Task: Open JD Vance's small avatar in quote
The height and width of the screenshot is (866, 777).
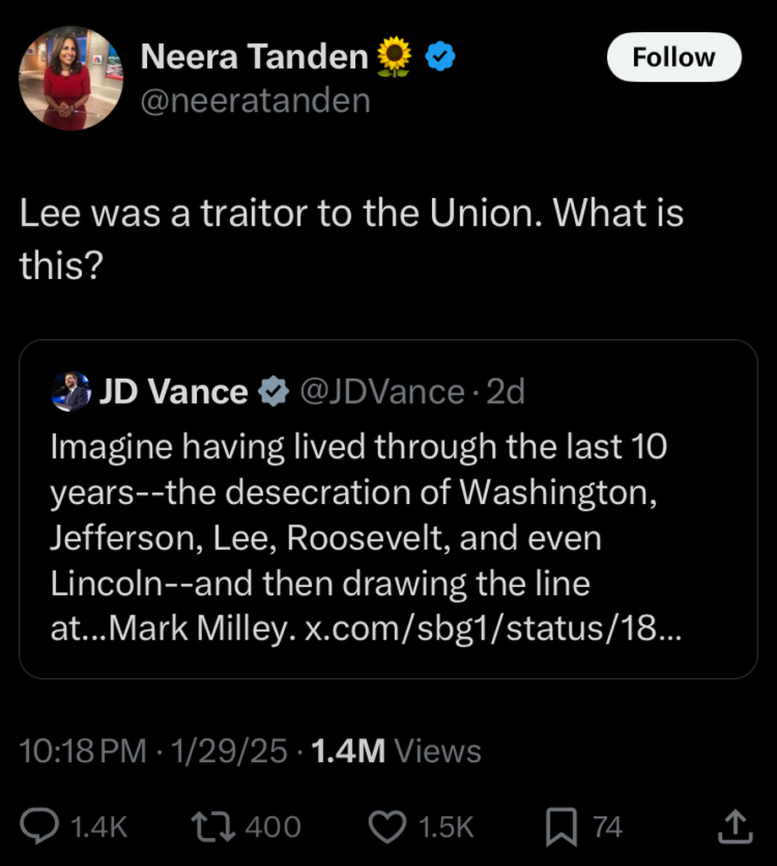Action: pos(70,392)
